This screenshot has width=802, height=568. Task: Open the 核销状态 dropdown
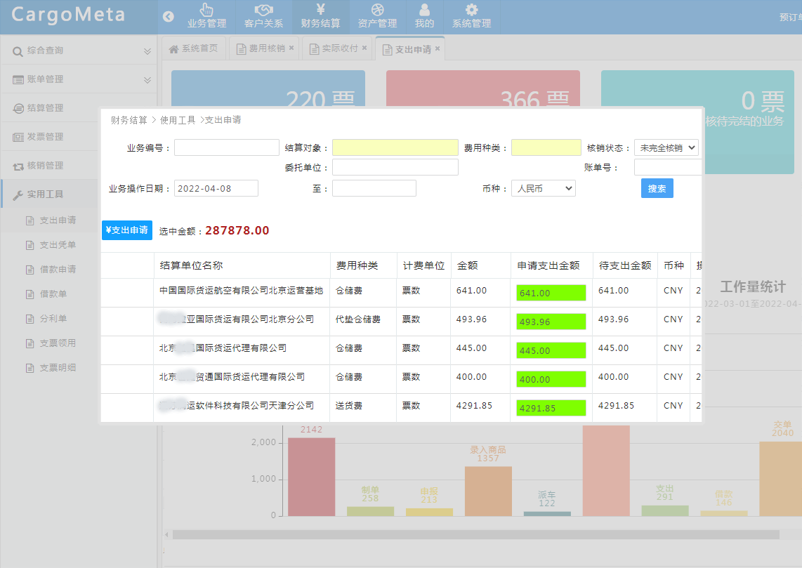pyautogui.click(x=666, y=147)
